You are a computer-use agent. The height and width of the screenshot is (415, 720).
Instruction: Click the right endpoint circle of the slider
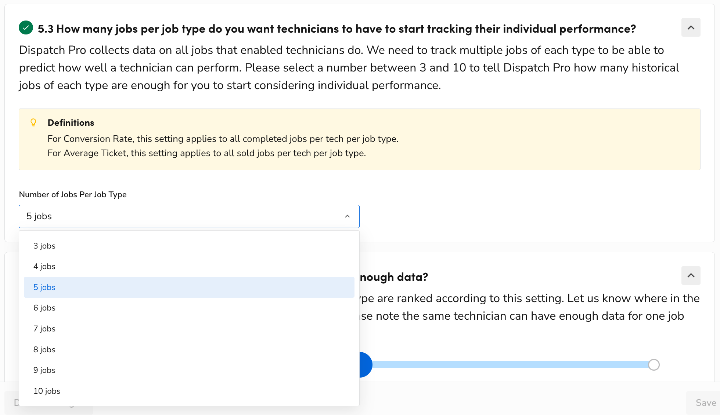click(654, 364)
